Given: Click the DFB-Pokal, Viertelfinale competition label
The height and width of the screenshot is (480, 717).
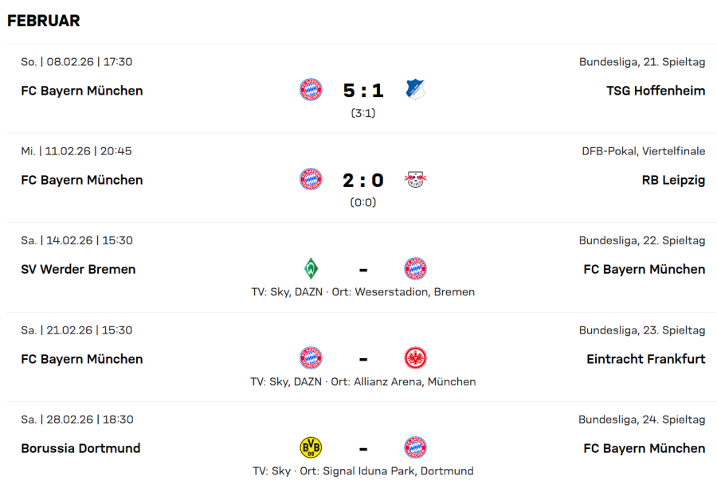Looking at the screenshot, I should (642, 151).
